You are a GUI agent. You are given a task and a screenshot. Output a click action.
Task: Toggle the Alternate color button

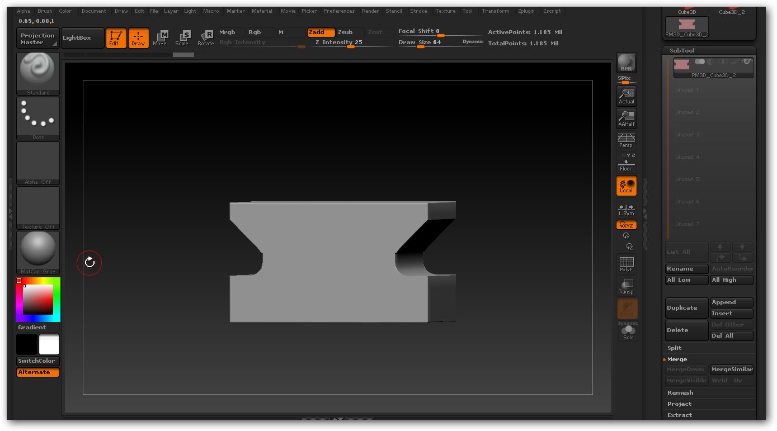click(38, 372)
